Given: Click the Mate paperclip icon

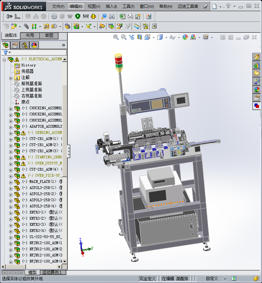Looking at the screenshot, I should tap(26, 26).
